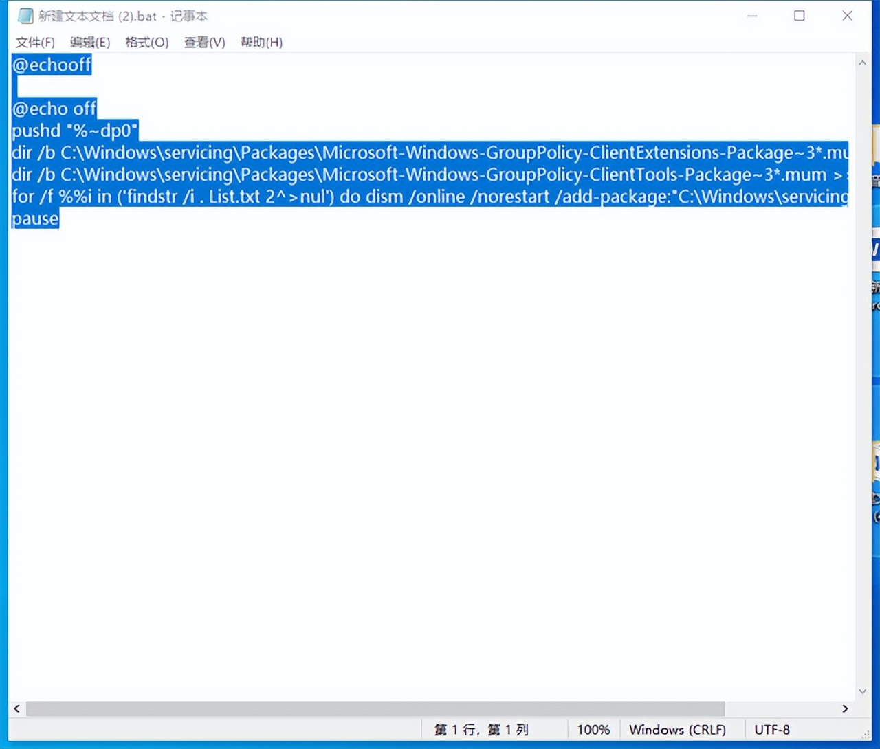This screenshot has width=880, height=749.
Task: Click the horizontal scrollbar left arrow
Action: click(x=15, y=708)
